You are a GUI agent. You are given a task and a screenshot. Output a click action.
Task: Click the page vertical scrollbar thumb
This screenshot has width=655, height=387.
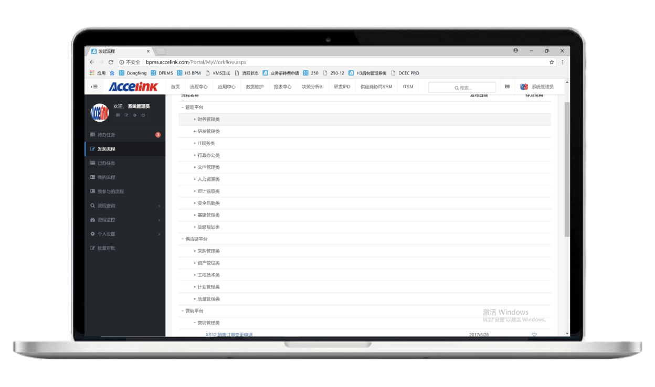click(x=567, y=169)
